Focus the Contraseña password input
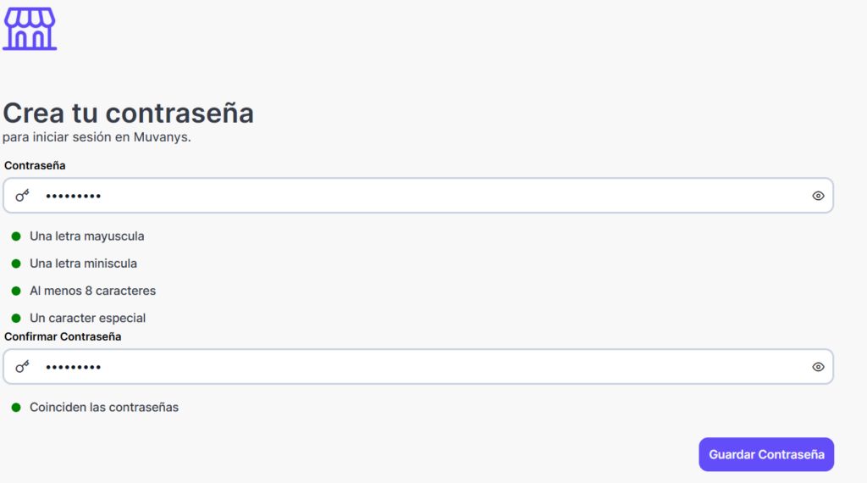Screen dimensions: 867x483 click(423, 196)
